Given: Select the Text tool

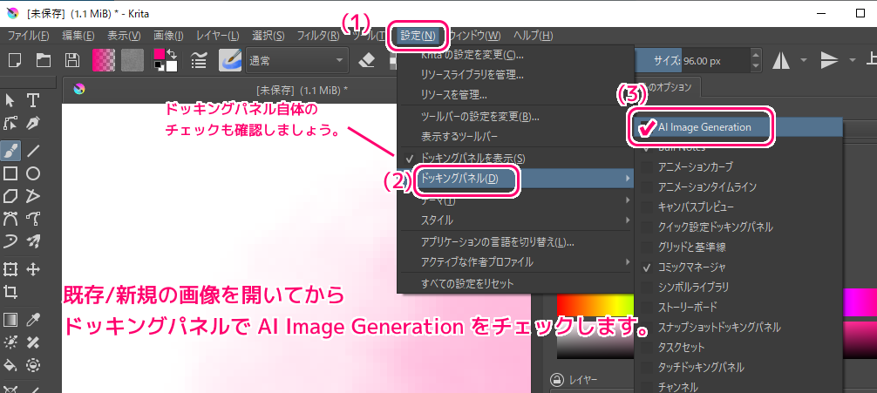Looking at the screenshot, I should pos(33,100).
